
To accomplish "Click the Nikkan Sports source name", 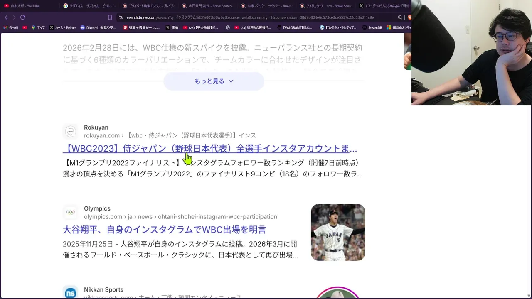I will click(x=103, y=290).
